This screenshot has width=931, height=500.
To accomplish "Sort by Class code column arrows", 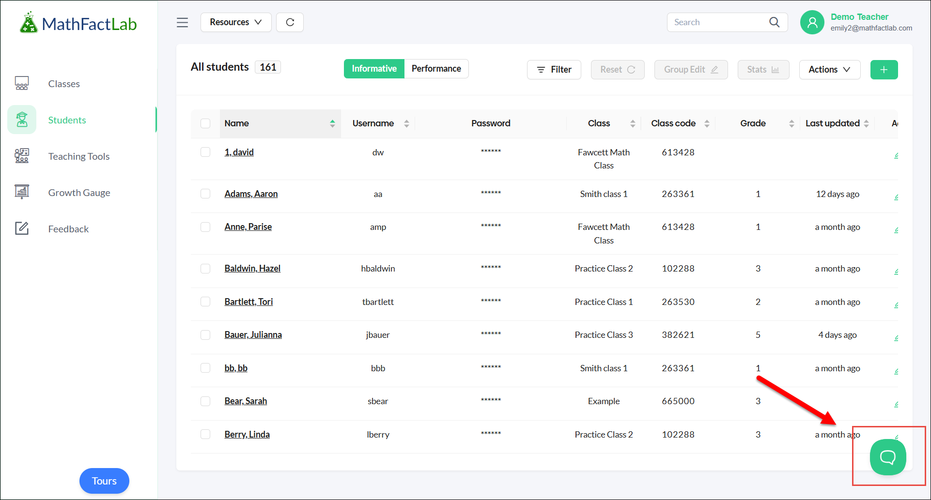I will point(707,123).
